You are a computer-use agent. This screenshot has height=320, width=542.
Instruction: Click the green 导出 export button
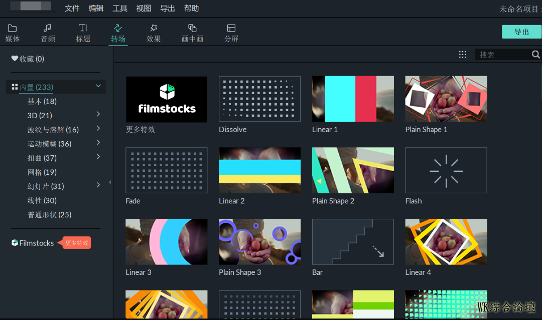coord(521,32)
